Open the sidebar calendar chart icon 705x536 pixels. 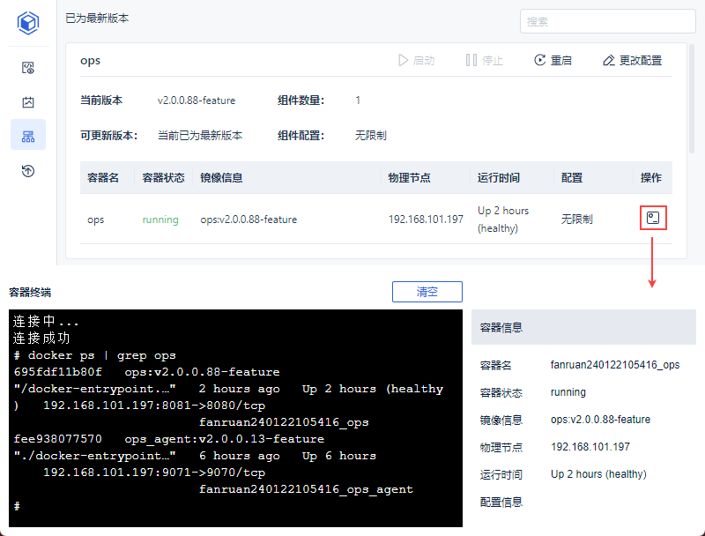point(28,102)
